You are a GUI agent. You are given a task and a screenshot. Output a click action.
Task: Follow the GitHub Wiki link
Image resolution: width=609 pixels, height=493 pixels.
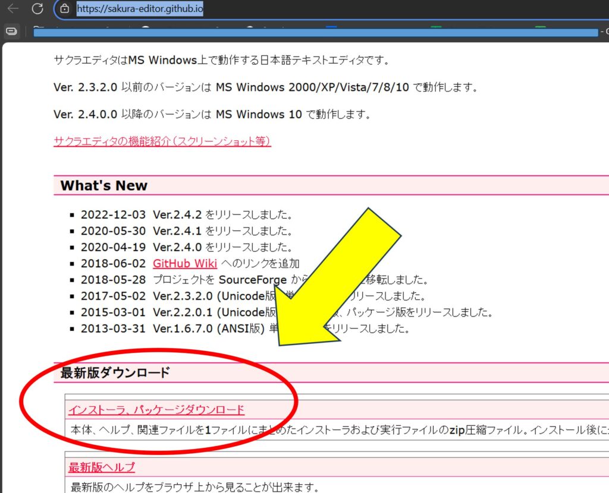(184, 263)
